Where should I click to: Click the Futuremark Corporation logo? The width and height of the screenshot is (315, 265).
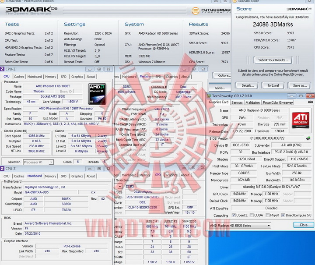211,11
